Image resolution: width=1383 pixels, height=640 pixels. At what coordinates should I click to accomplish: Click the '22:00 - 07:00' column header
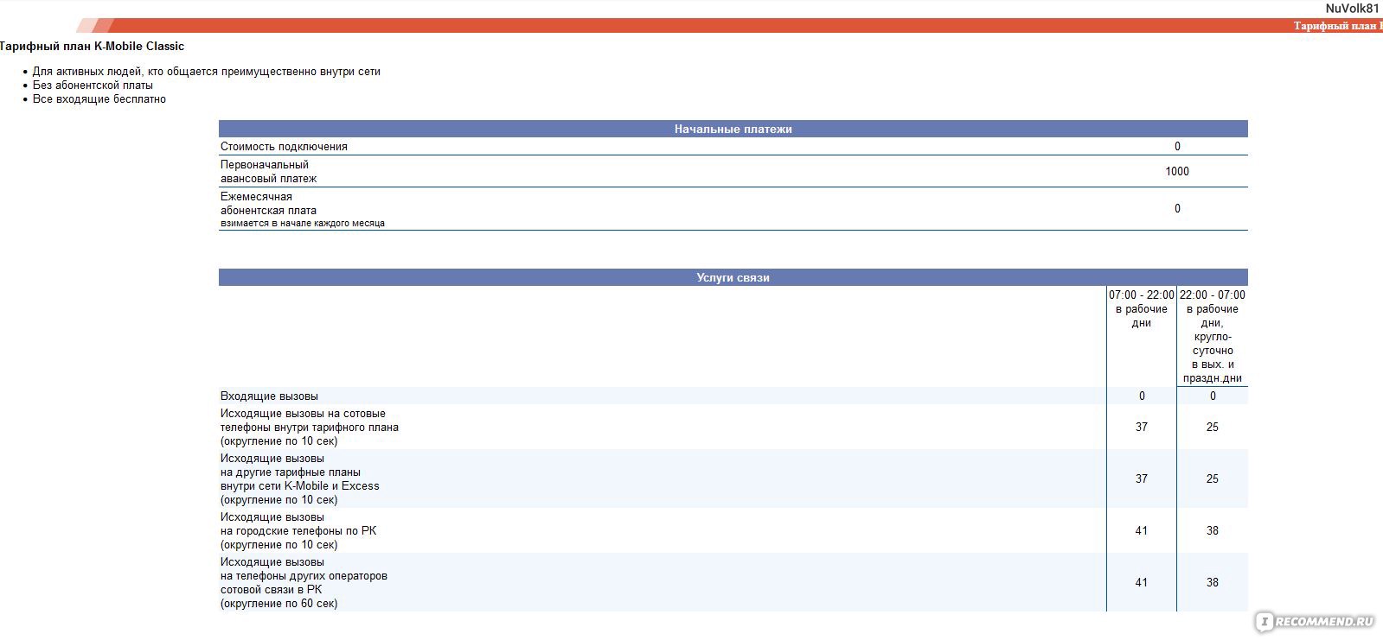pos(1213,337)
